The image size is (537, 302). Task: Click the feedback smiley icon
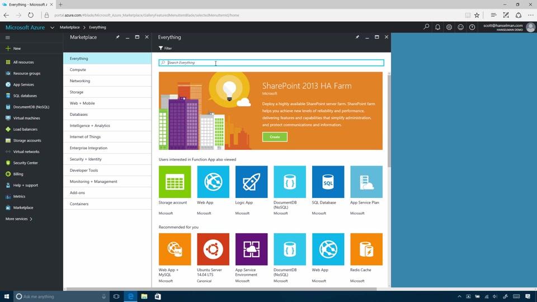(x=460, y=27)
